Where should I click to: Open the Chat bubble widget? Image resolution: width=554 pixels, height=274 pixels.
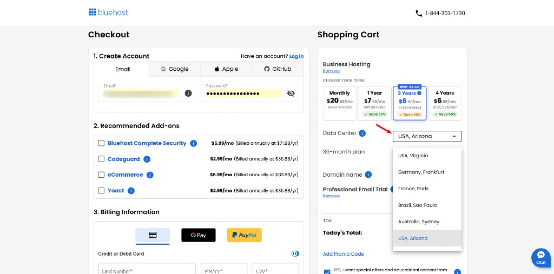pyautogui.click(x=541, y=258)
